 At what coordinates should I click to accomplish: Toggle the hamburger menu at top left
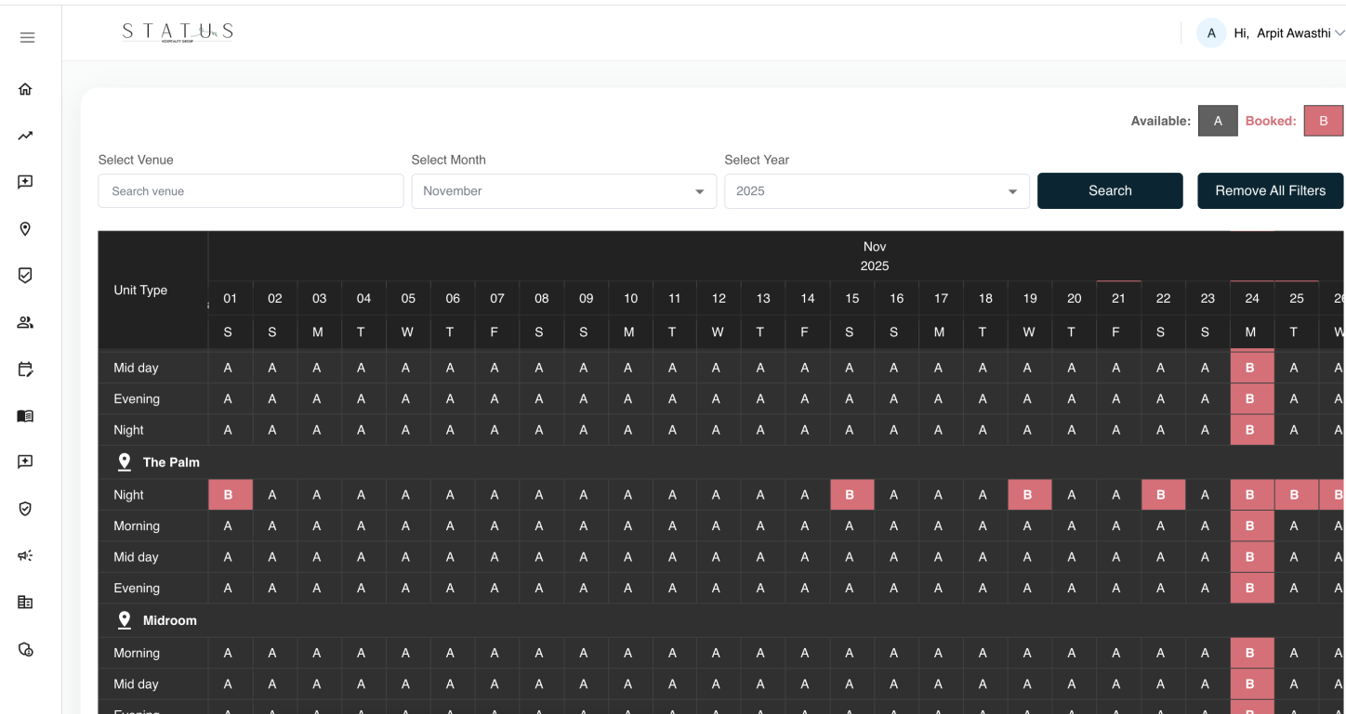[x=27, y=37]
